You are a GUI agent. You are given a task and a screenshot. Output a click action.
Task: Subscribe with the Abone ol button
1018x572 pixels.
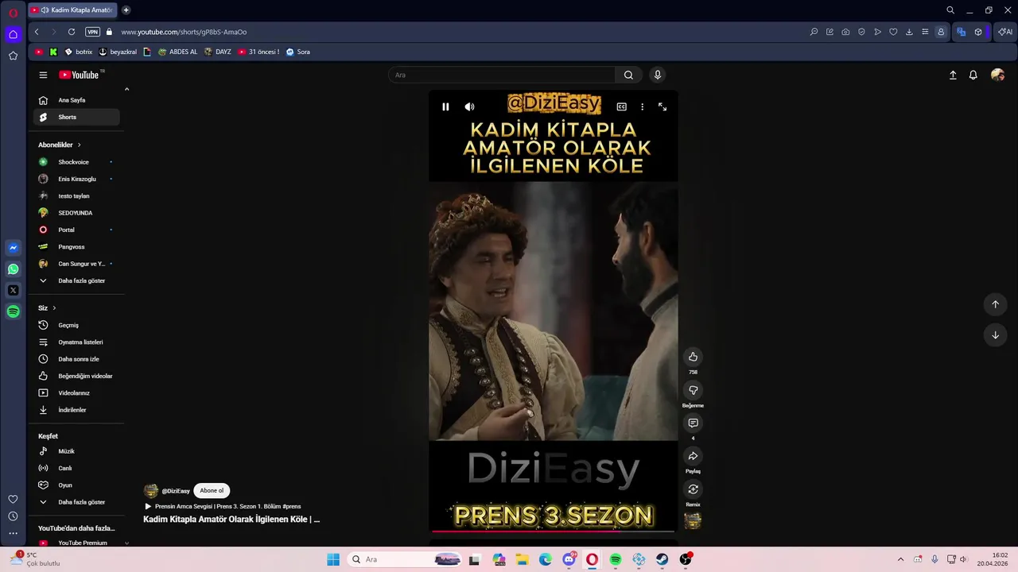click(x=212, y=491)
